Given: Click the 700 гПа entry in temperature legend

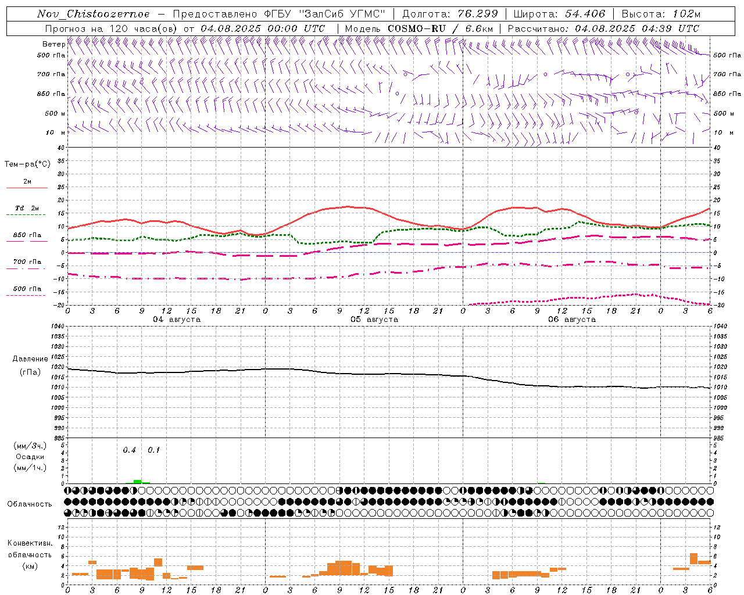Looking at the screenshot, I should point(27,262).
